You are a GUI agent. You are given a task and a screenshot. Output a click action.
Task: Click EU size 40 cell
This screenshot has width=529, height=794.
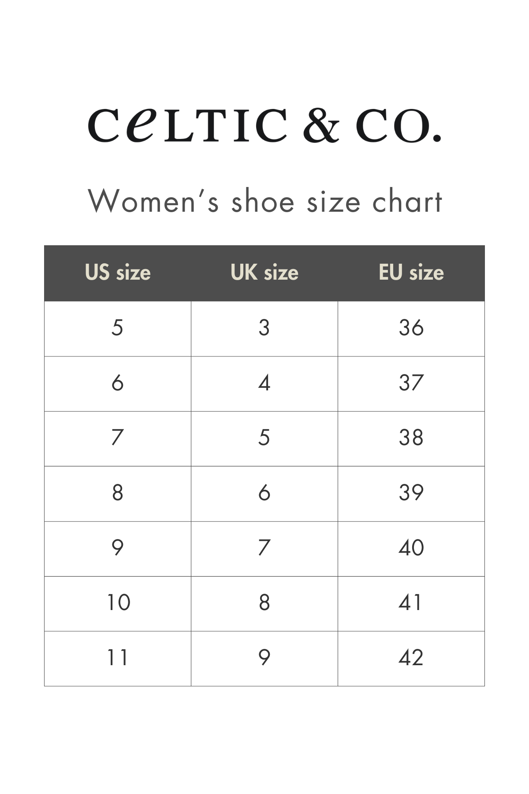click(411, 548)
